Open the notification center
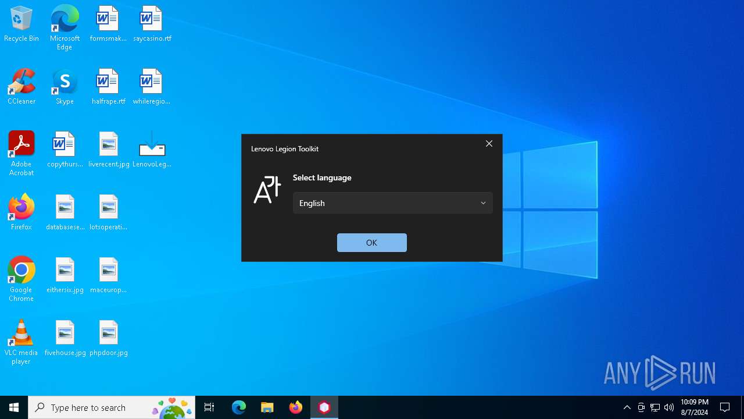 click(725, 407)
